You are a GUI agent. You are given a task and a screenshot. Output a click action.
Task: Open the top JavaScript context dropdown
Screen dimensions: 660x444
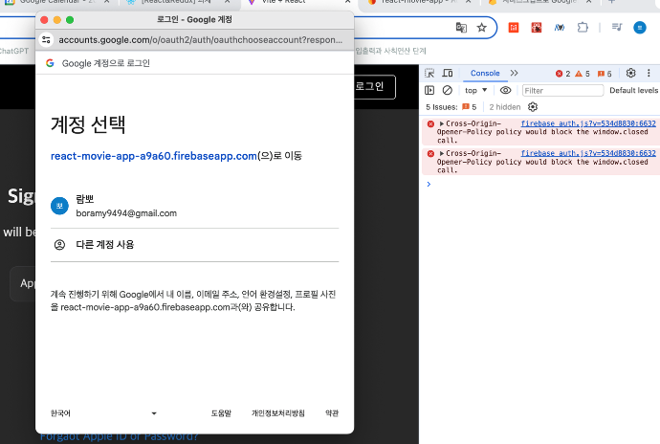tap(475, 90)
